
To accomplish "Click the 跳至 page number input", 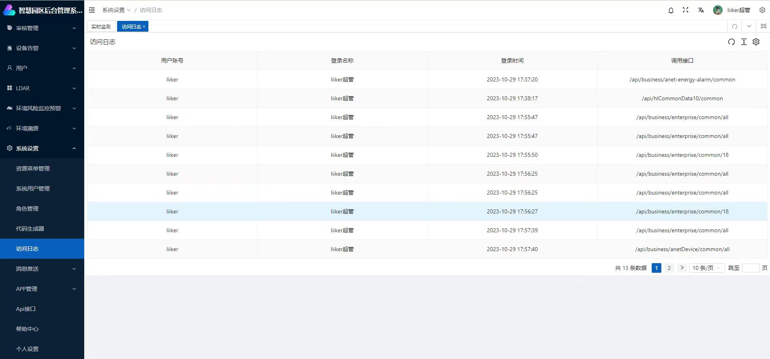I will point(750,268).
